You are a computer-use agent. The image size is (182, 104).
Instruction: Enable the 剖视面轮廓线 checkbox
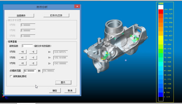click(11, 76)
